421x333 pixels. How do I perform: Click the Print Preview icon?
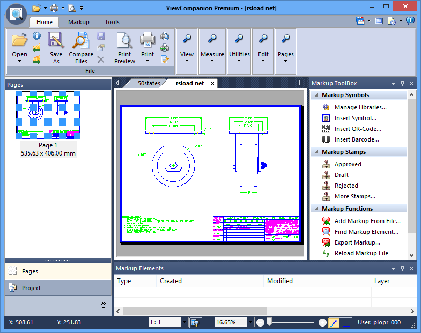point(124,40)
